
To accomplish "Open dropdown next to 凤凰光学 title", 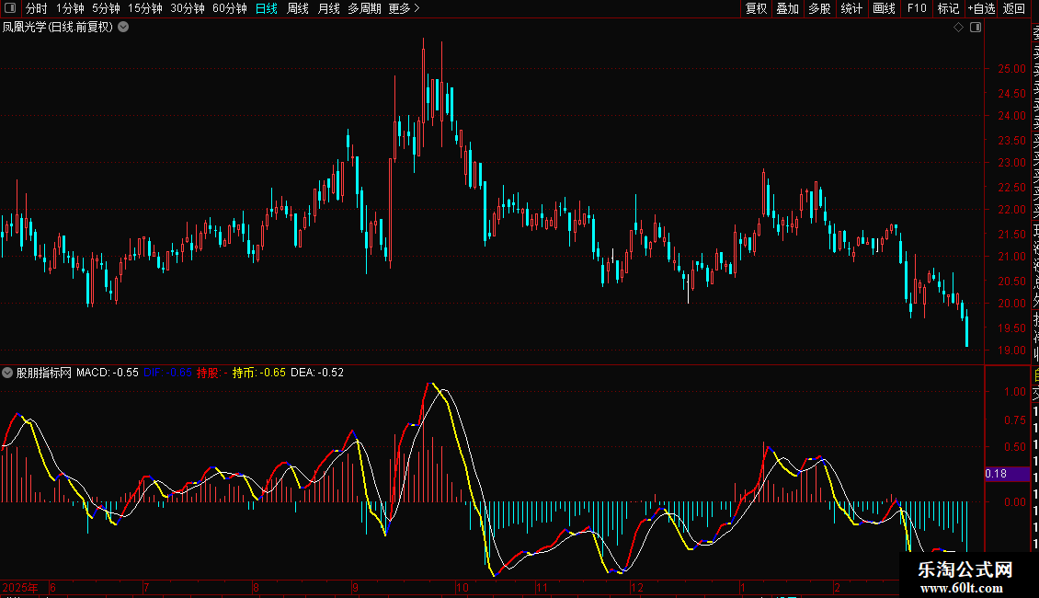I will 123,28.
